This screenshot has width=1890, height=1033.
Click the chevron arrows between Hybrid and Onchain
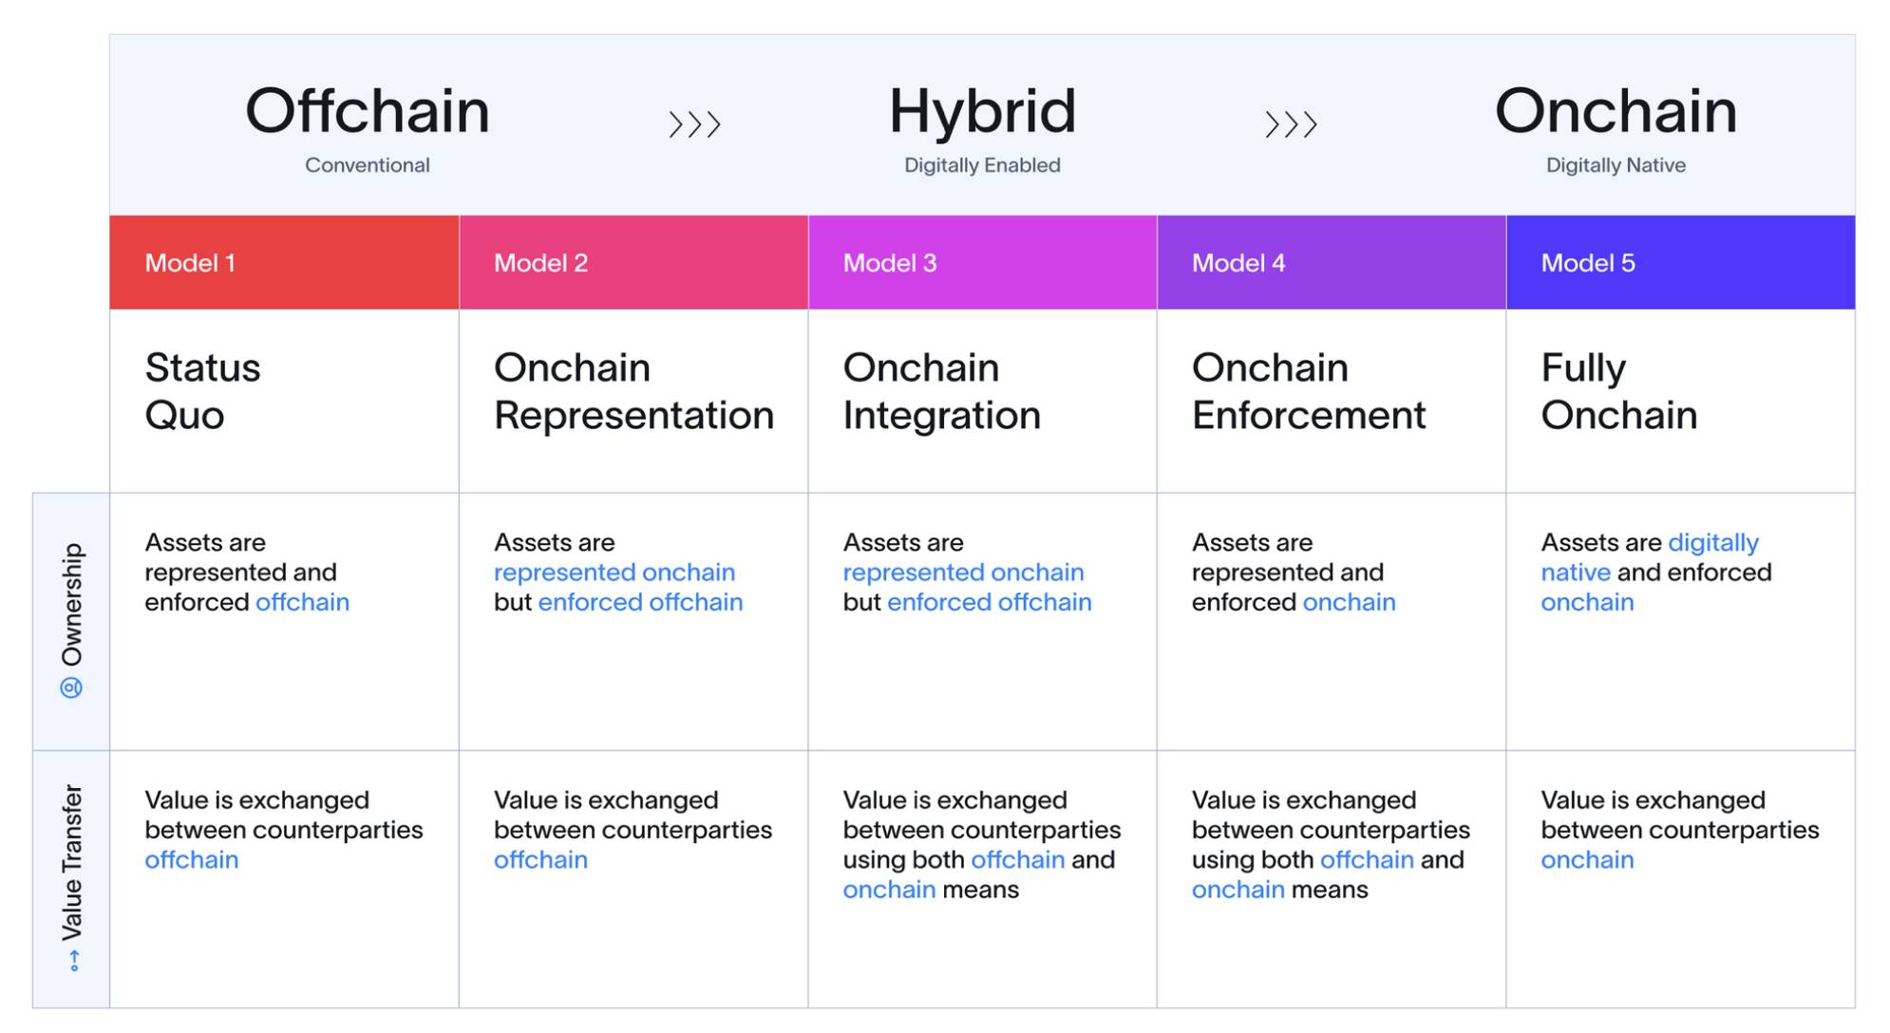point(1291,124)
